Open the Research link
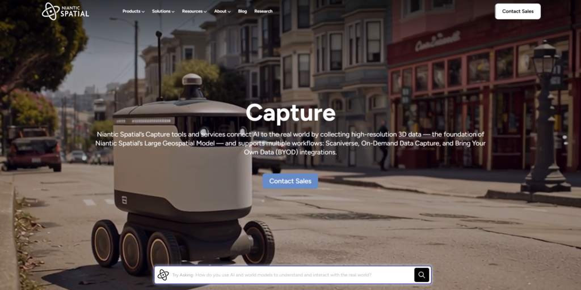Screen dimensions: 581x290 point(263,11)
